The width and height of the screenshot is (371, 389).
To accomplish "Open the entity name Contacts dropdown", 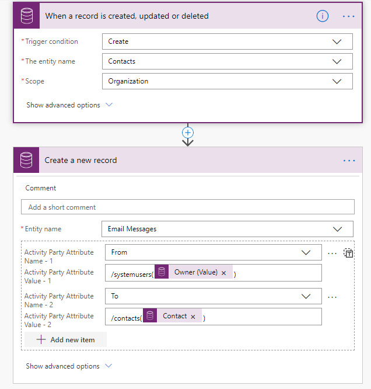I will (228, 61).
